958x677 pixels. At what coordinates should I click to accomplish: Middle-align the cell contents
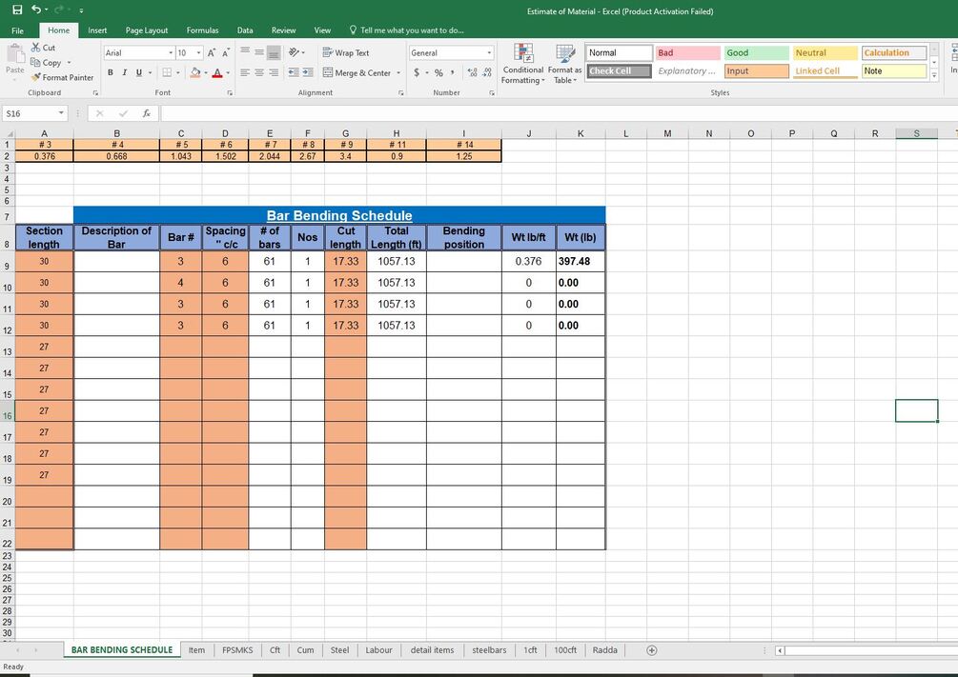(x=259, y=53)
